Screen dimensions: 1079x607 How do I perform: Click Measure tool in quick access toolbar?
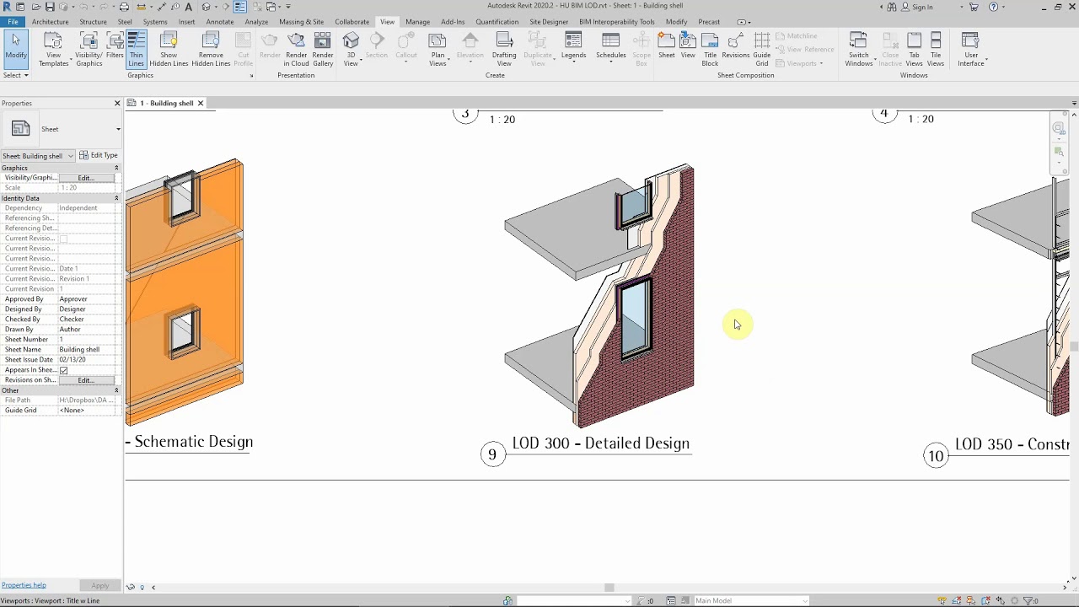coord(140,7)
